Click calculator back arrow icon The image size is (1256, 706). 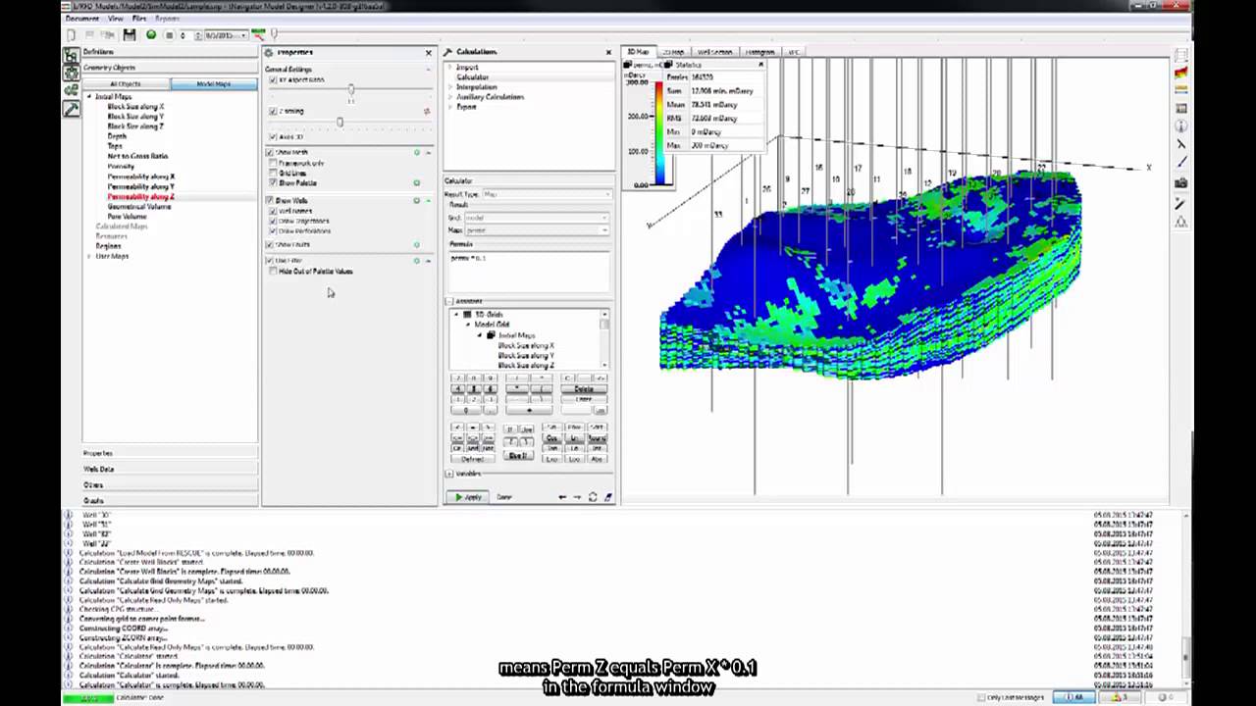tap(562, 497)
